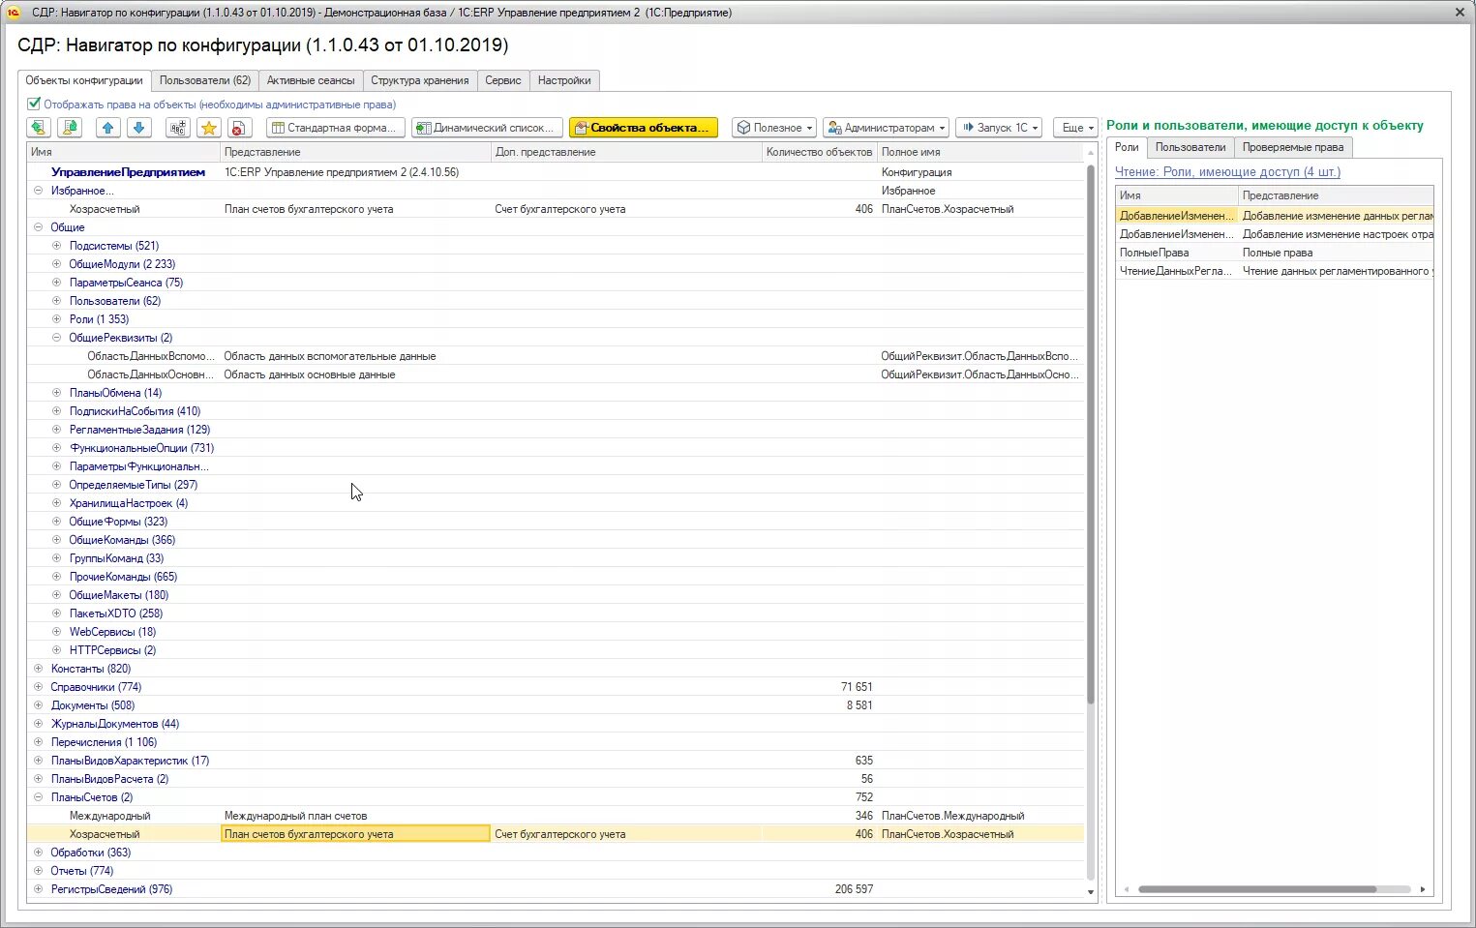Select the 'ЧтениеДанныхРегла...' role row
The width and height of the screenshot is (1476, 928).
[x=1275, y=271]
